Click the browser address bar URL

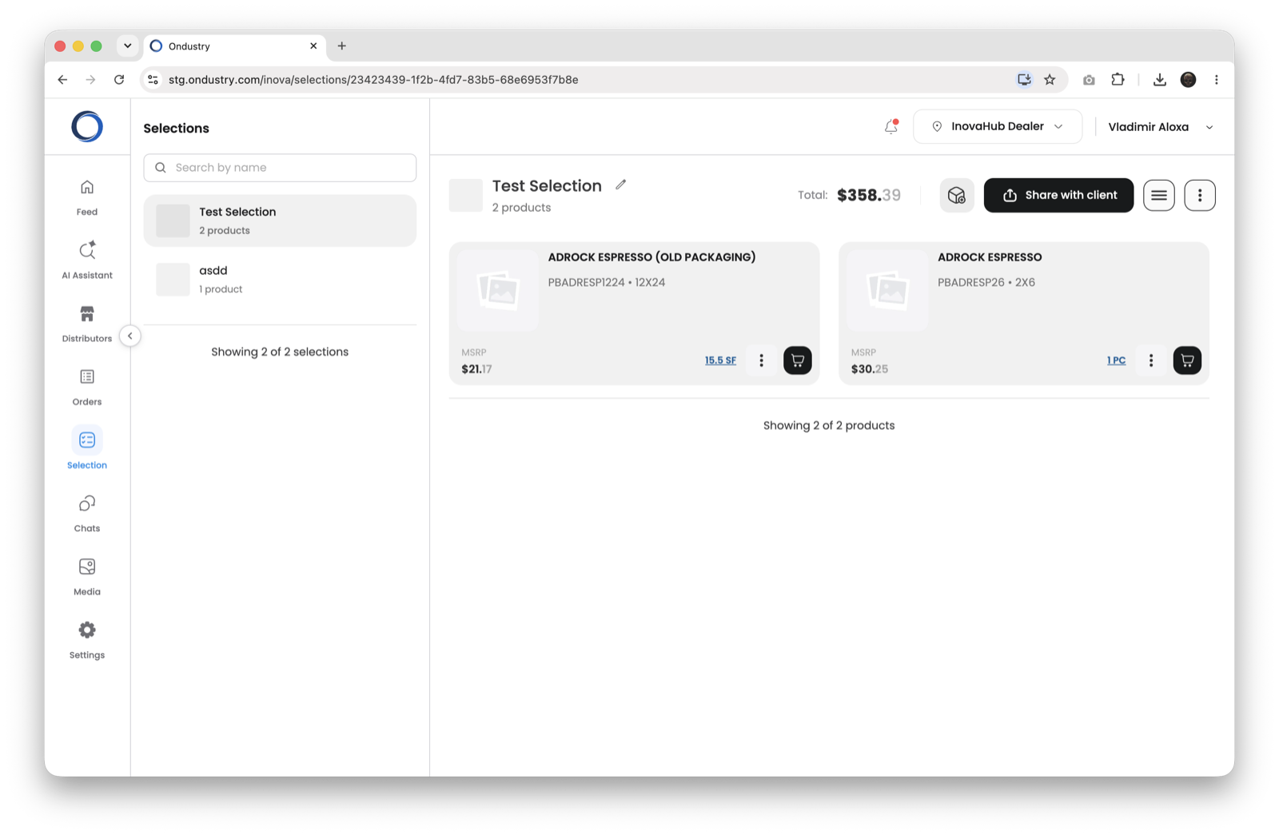tap(373, 80)
